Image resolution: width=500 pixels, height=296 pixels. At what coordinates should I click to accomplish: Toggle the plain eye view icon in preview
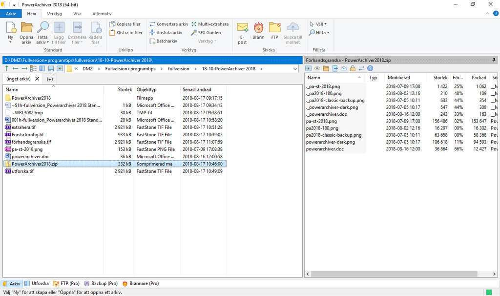(317, 68)
